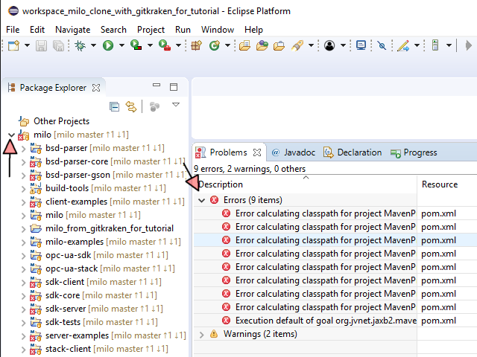The height and width of the screenshot is (357, 477).
Task: Click the New wizard toolbar icon
Action: pos(13,46)
